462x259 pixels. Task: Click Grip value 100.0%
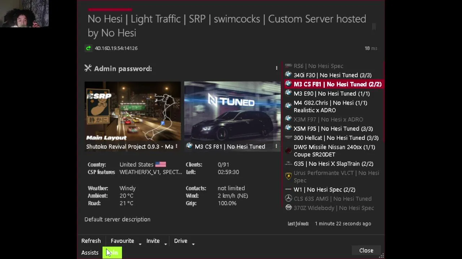click(x=227, y=203)
